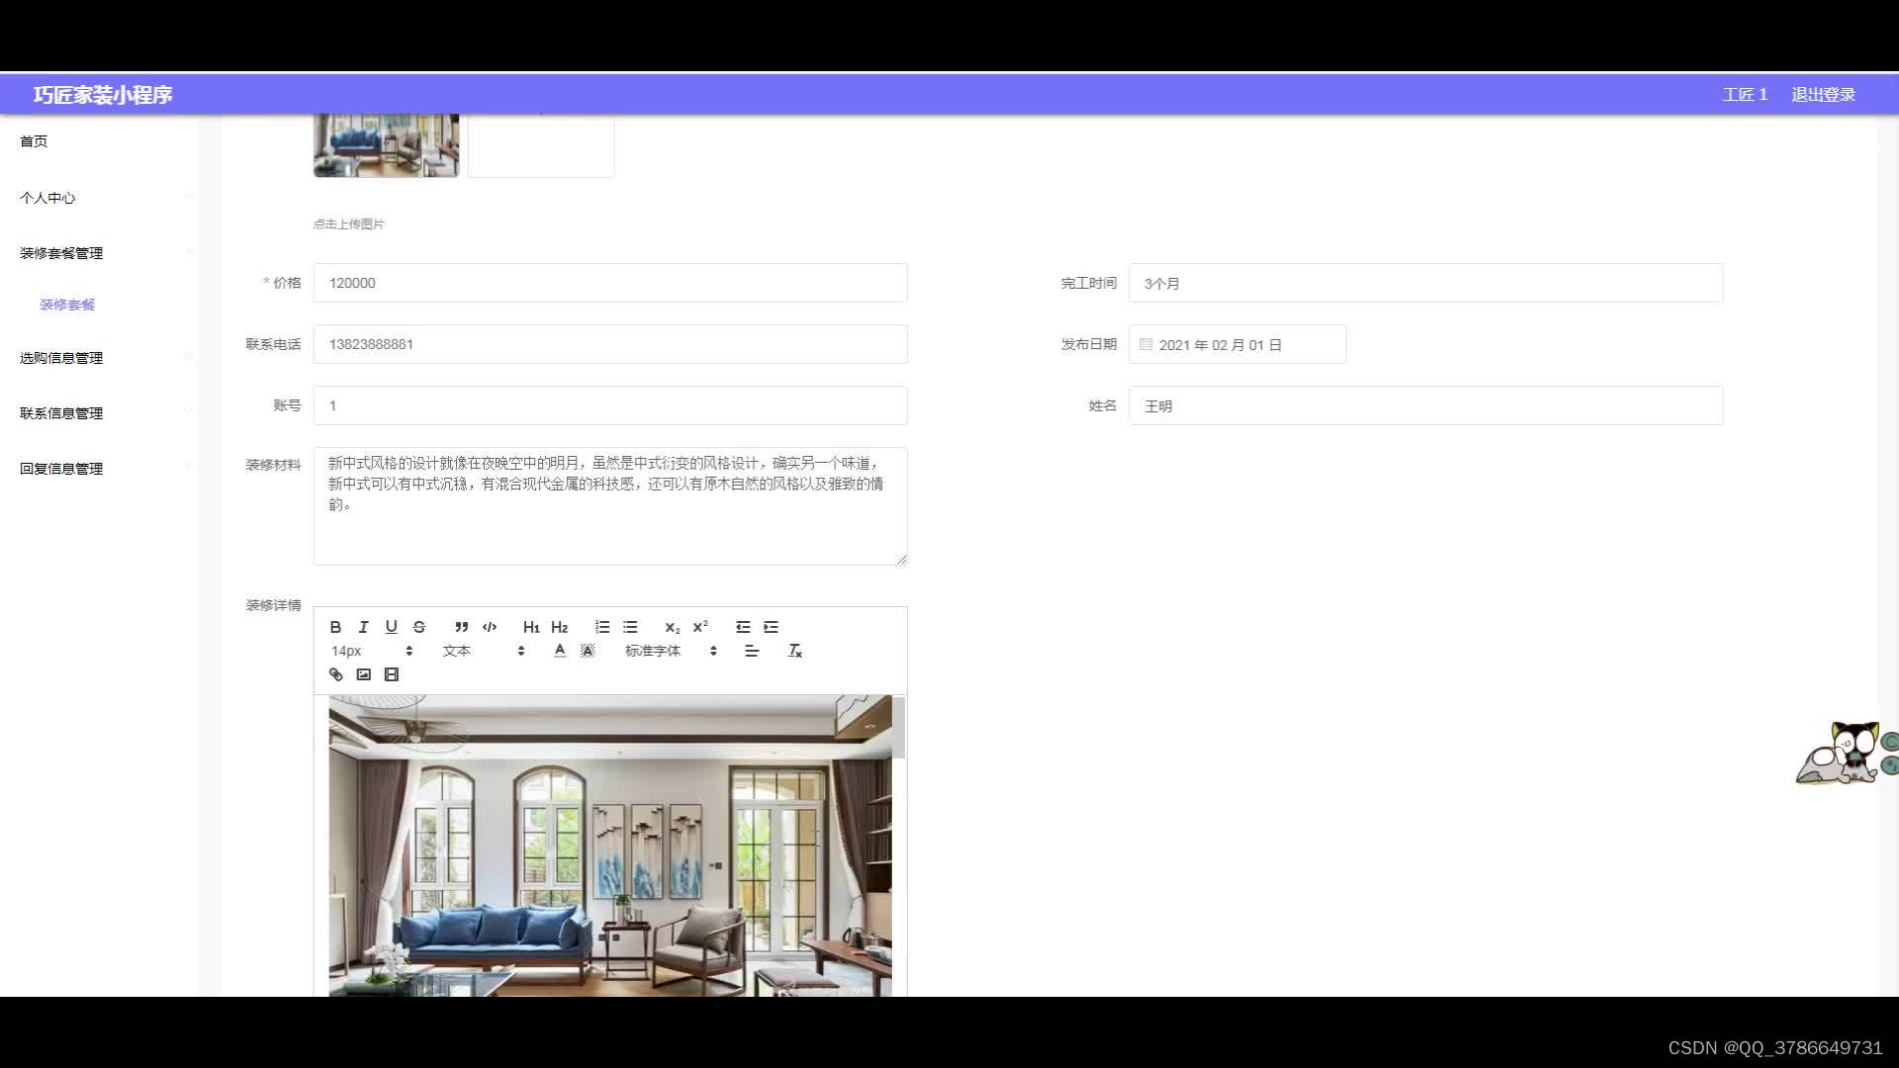
Task: Click the blockquote icon
Action: (x=461, y=627)
